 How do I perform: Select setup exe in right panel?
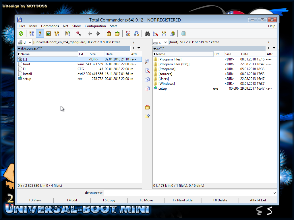pos(215,89)
